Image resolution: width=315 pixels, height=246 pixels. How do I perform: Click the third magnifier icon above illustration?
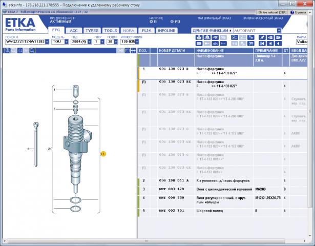20,51
